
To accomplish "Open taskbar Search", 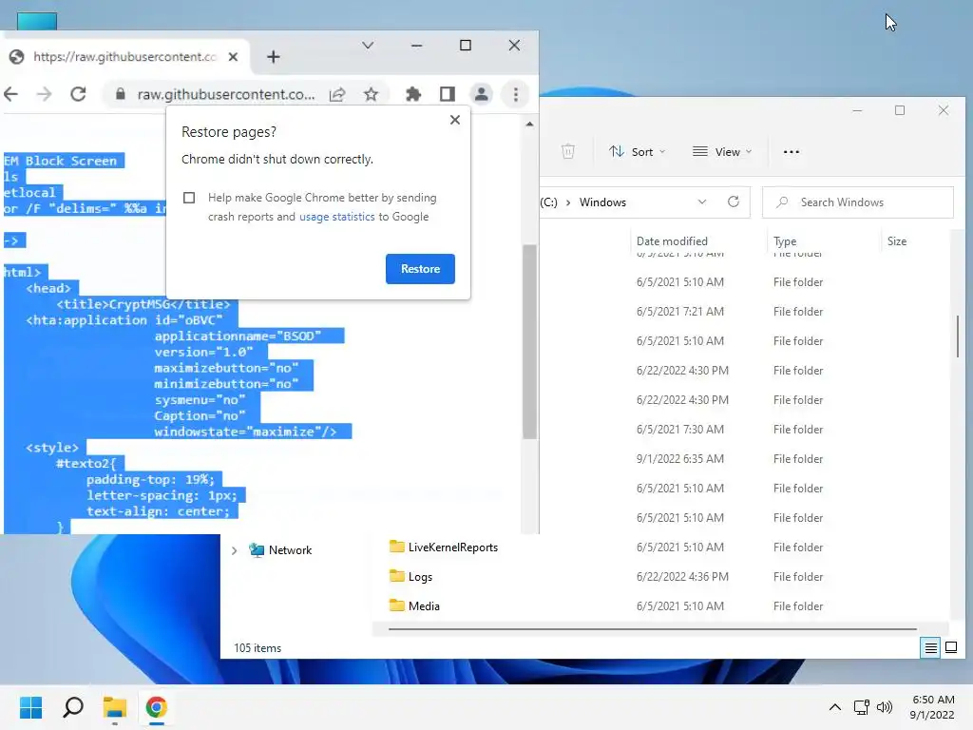I will [x=72, y=707].
